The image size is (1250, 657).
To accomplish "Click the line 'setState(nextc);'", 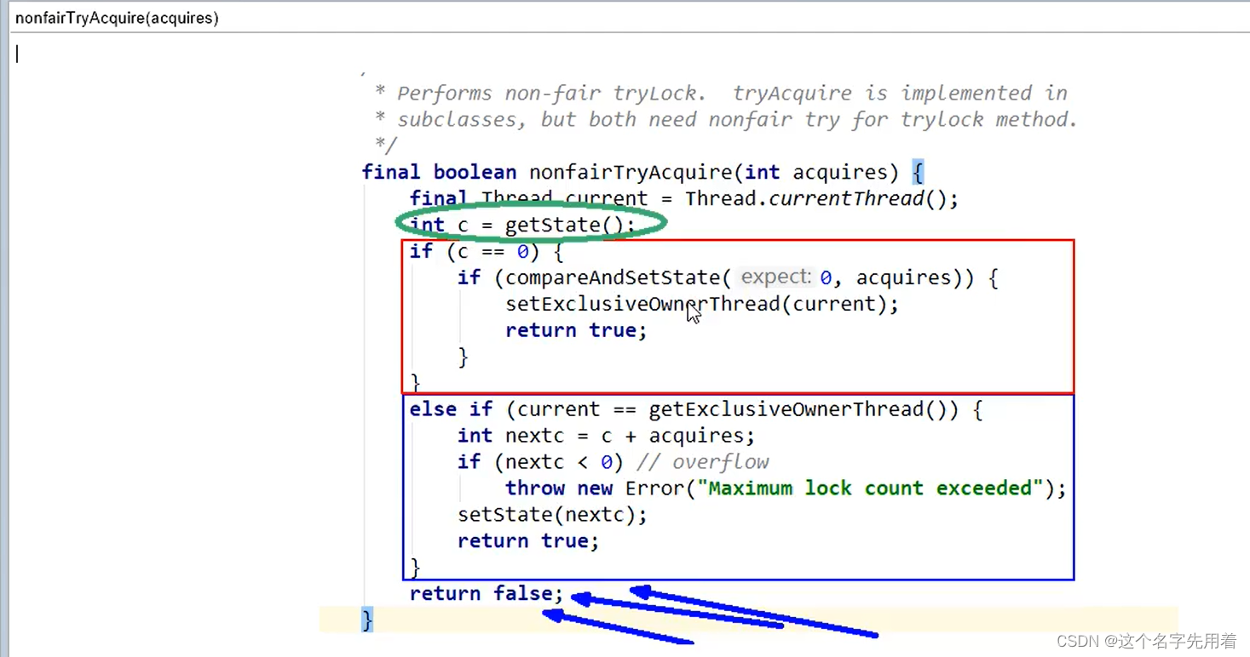I will [552, 515].
